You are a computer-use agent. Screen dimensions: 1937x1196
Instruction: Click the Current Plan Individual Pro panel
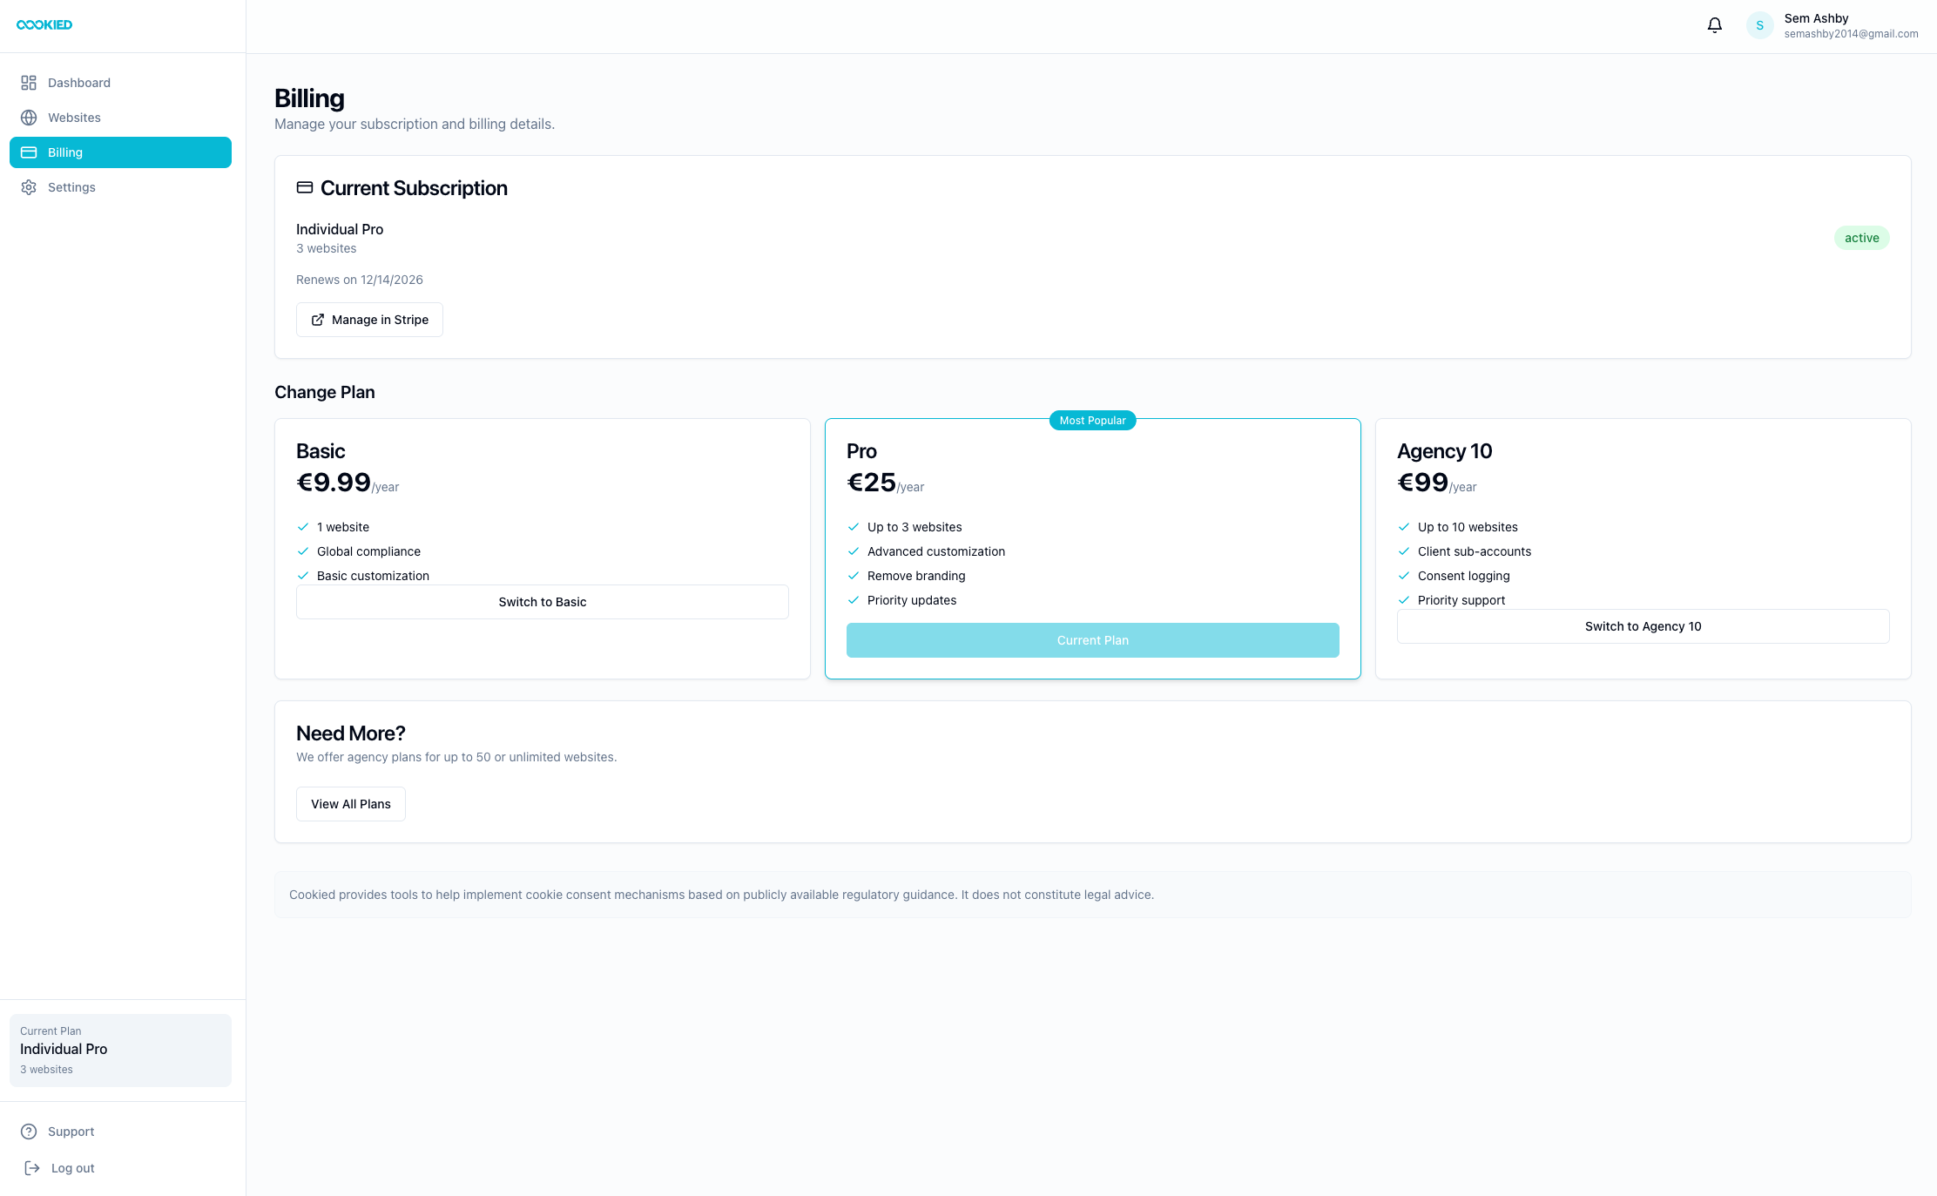120,1050
